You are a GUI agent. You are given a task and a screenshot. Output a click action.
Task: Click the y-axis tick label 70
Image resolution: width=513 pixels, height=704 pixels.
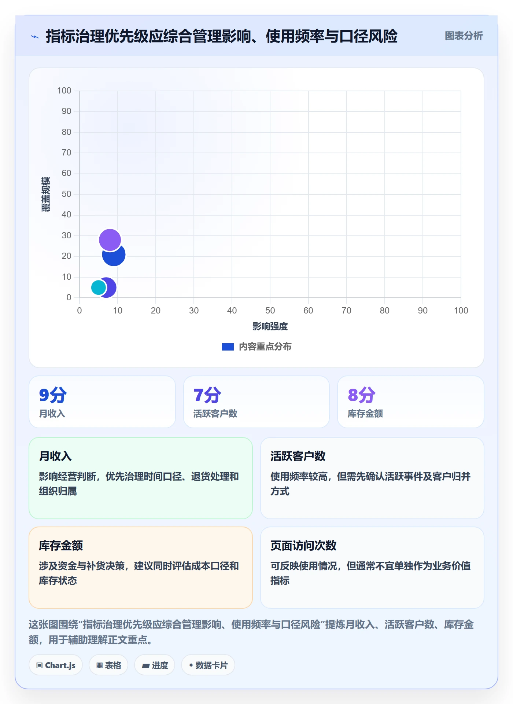coord(66,153)
